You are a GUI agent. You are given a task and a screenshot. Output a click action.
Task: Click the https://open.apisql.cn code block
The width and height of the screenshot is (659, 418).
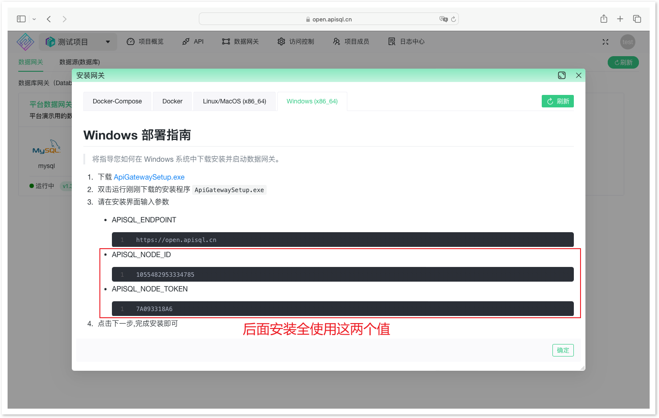click(343, 240)
